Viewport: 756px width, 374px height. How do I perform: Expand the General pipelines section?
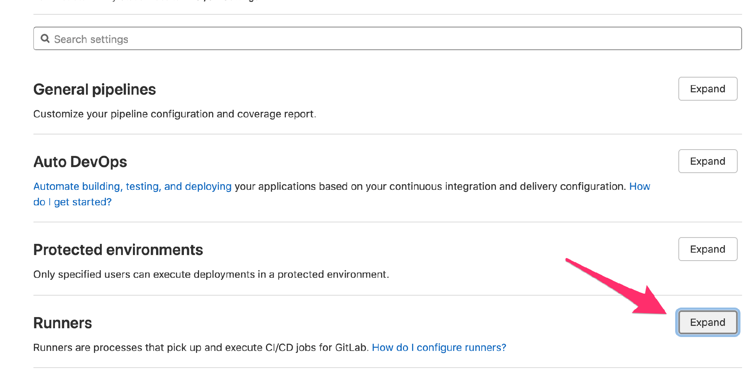(x=707, y=89)
